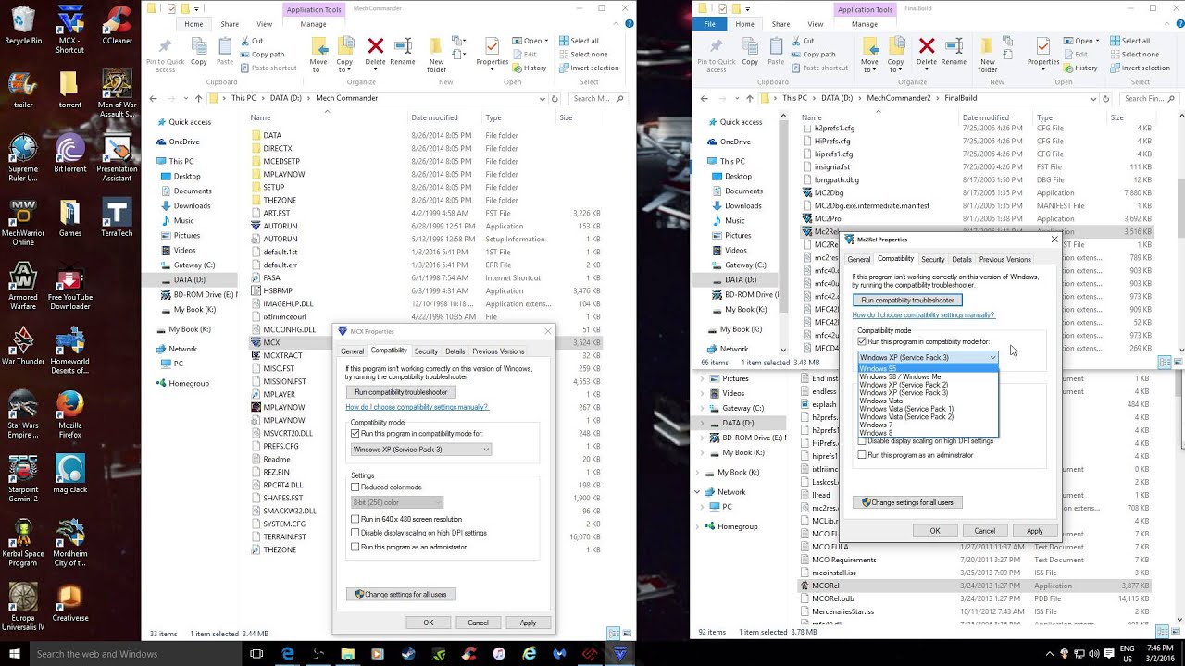Check Run as administrator in Mc2Rel Properties
Screen dimensions: 1185x666
pyautogui.click(x=862, y=455)
